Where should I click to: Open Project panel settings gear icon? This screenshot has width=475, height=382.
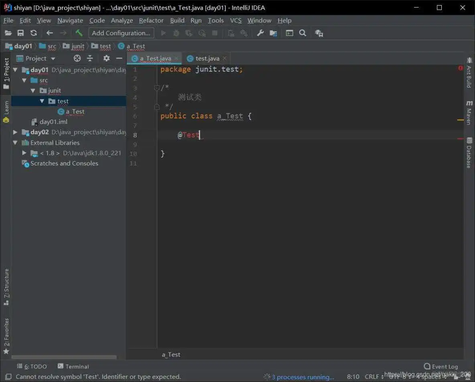coord(106,58)
